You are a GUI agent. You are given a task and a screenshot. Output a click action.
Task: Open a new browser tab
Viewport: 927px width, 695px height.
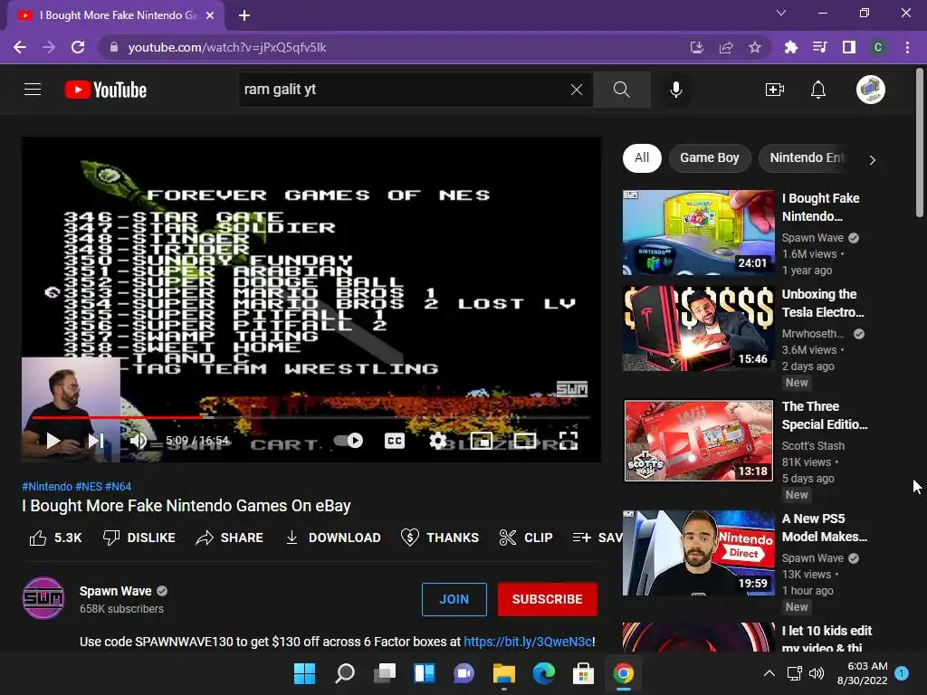244,15
